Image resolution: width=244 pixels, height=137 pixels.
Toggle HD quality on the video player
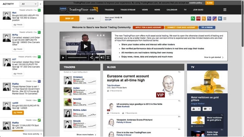(97, 58)
